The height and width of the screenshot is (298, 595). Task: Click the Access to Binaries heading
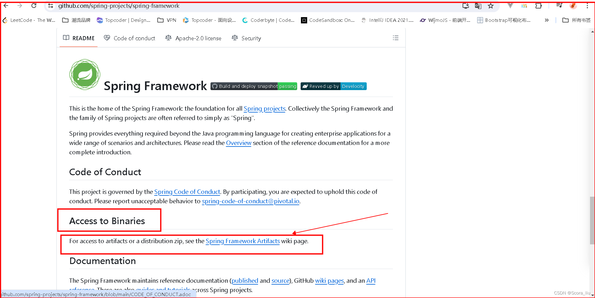[107, 221]
